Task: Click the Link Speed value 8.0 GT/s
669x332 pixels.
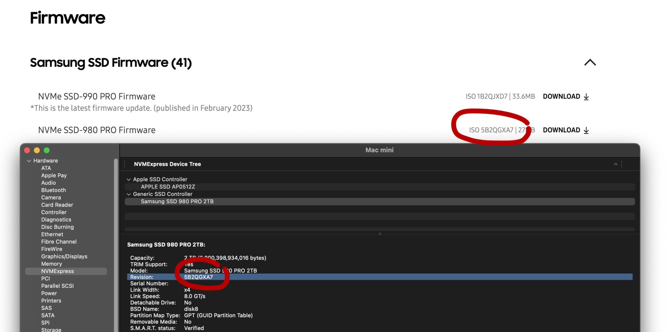Action: point(195,296)
